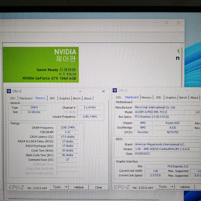Viewport: 201px width, 201px height.
Task: Minimize the NVIDIA background window
Action: click(155, 23)
